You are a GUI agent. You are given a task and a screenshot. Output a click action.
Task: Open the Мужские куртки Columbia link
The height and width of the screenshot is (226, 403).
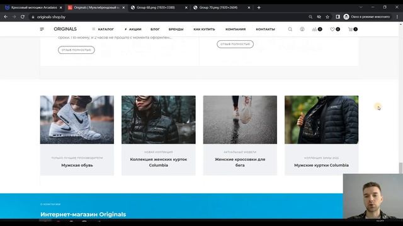[322, 165]
